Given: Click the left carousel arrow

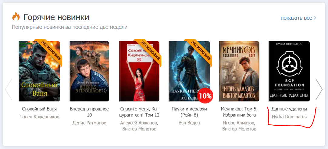Looking at the screenshot, I should (8, 89).
